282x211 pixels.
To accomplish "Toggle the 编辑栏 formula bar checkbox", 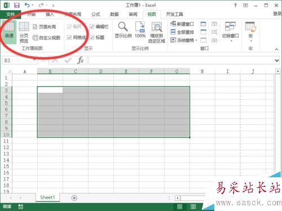I will 92,26.
